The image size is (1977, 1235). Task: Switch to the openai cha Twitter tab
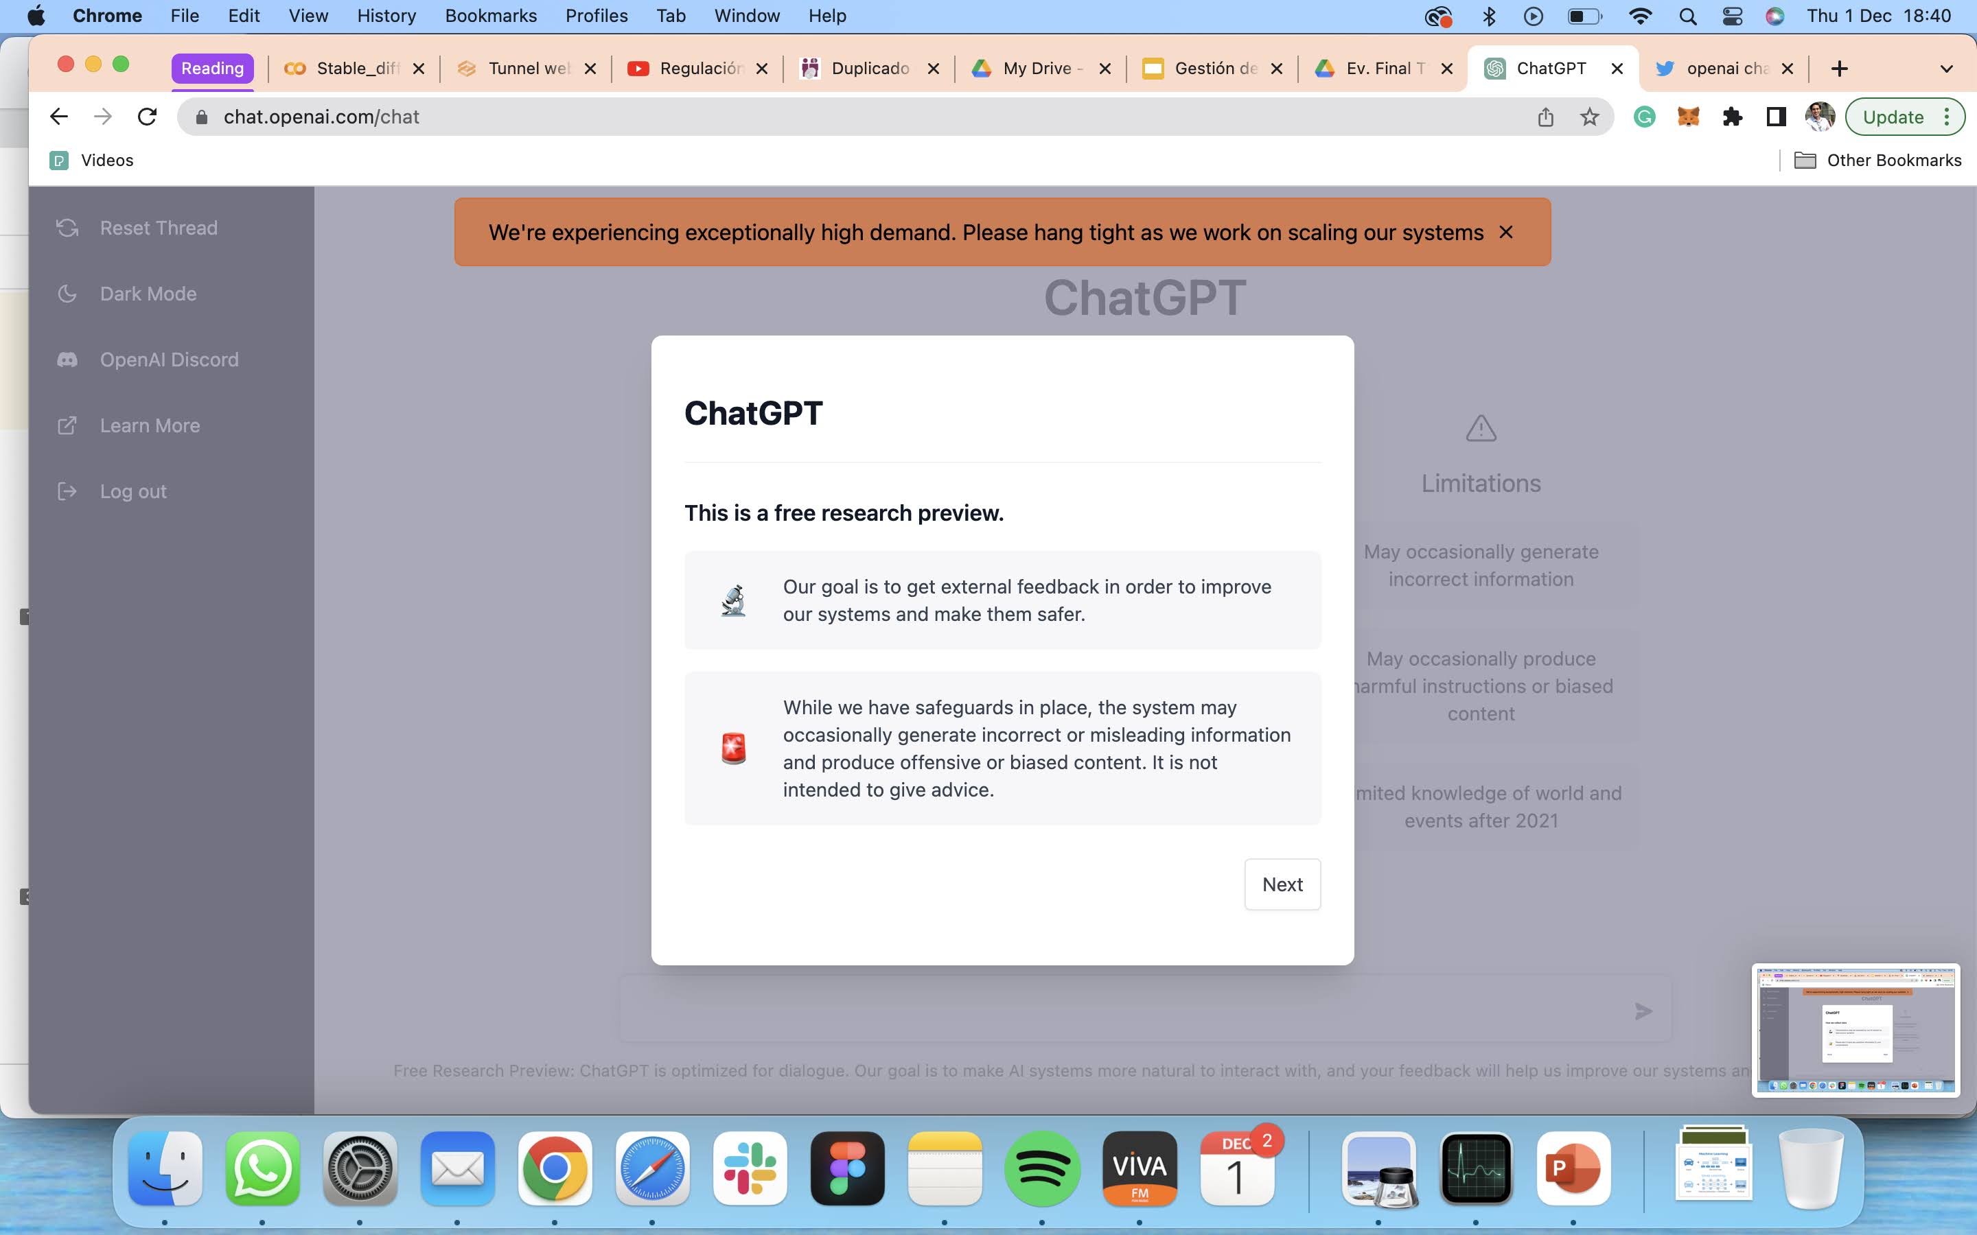[1724, 69]
